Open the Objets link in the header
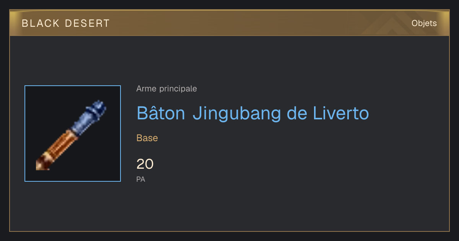The image size is (459, 241). pos(424,23)
